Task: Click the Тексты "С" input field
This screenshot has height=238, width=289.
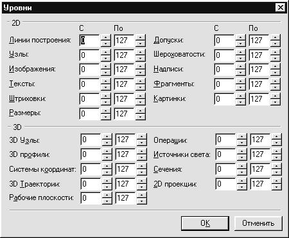Action: [x=90, y=84]
